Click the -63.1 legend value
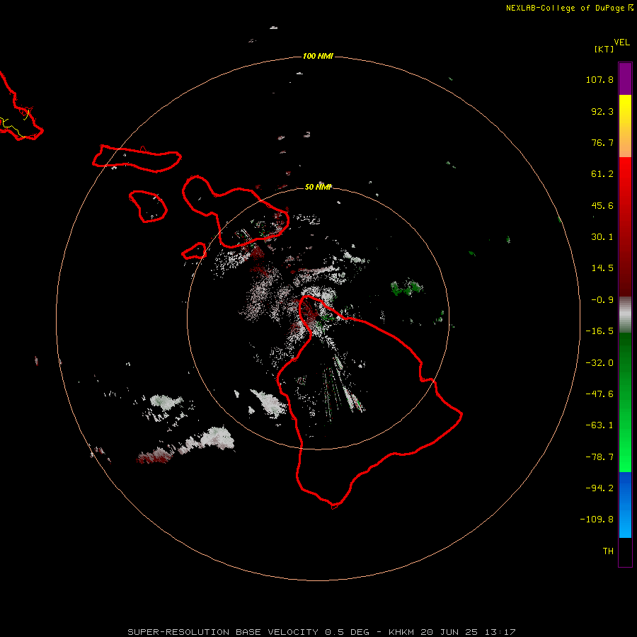The image size is (637, 637). tap(599, 425)
